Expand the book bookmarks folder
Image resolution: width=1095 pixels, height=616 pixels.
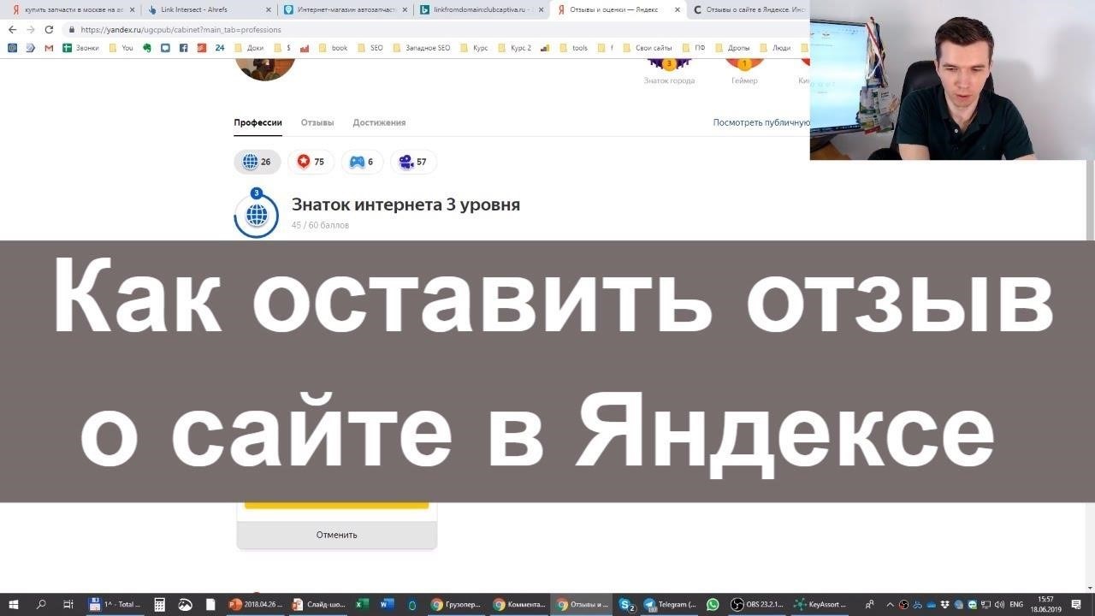point(333,48)
